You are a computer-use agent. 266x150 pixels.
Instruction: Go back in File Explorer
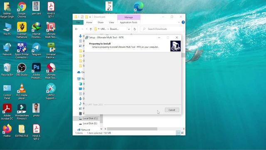pos(76,29)
